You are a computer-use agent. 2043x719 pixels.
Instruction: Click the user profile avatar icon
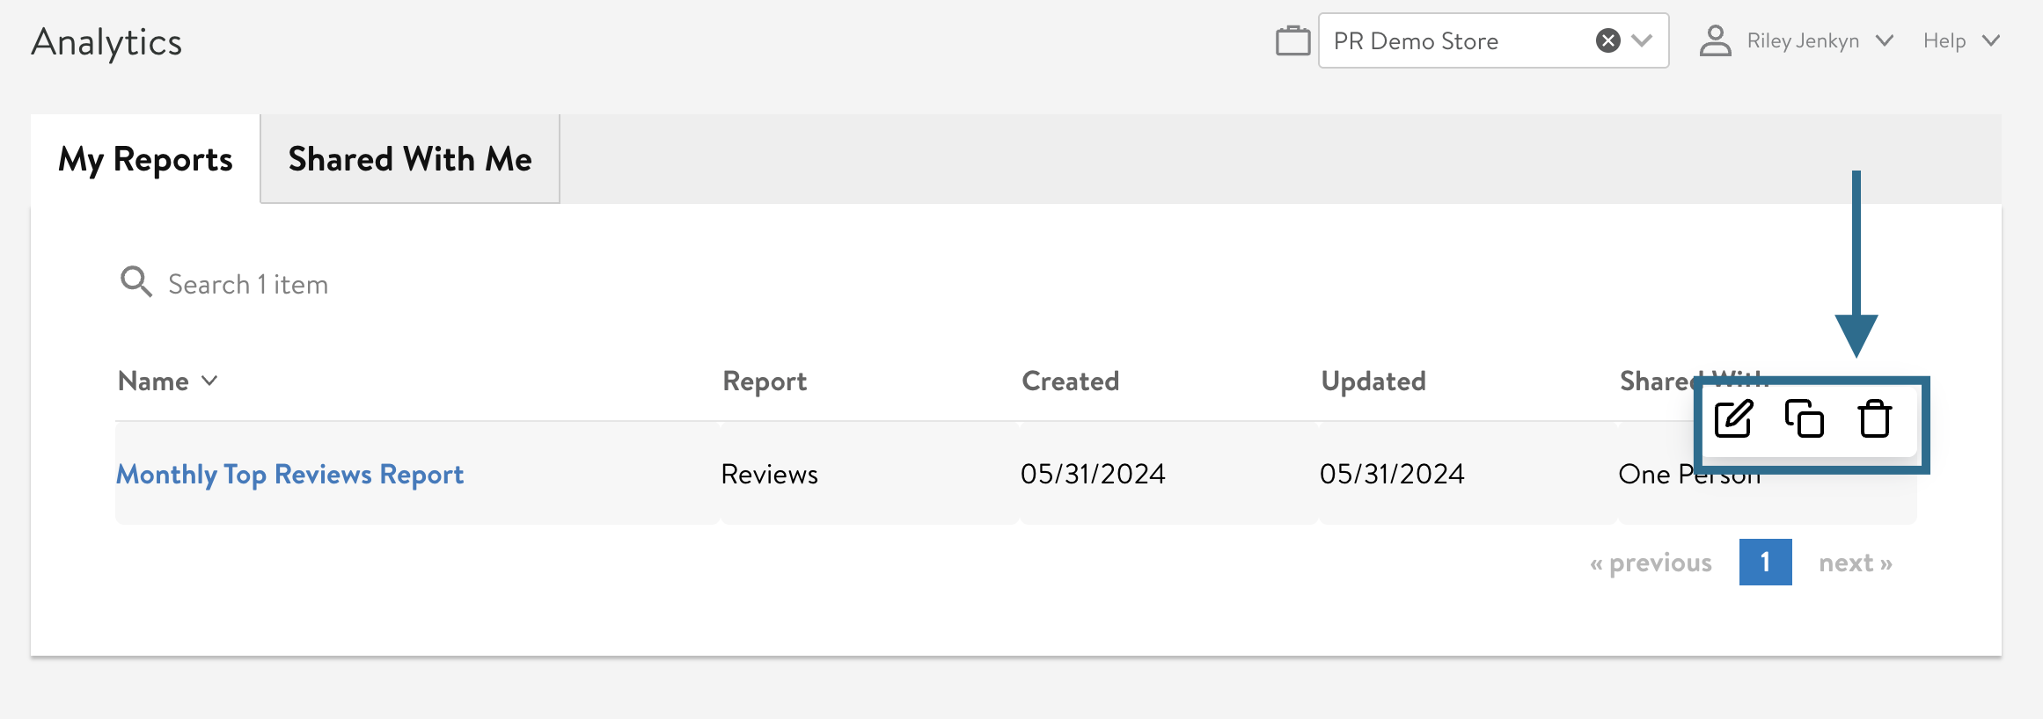(1715, 41)
